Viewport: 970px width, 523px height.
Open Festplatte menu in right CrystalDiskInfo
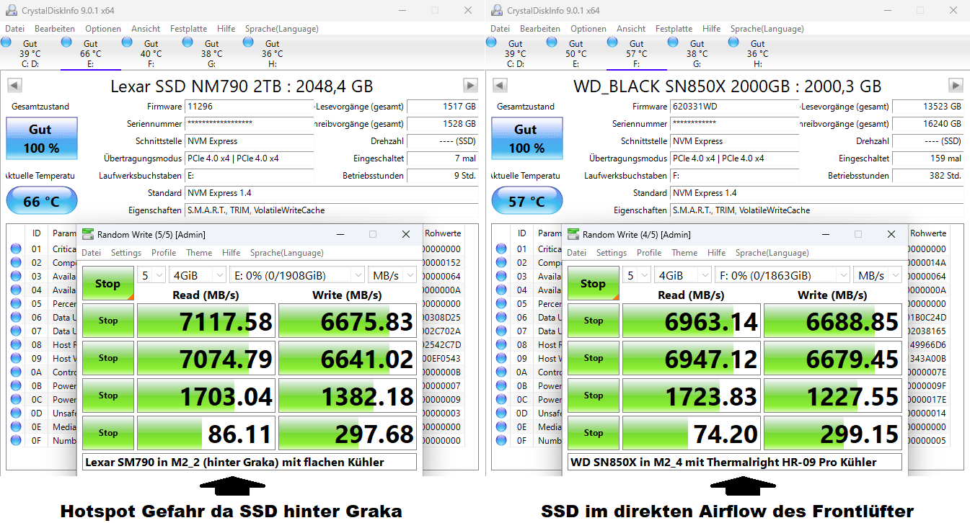coord(674,29)
